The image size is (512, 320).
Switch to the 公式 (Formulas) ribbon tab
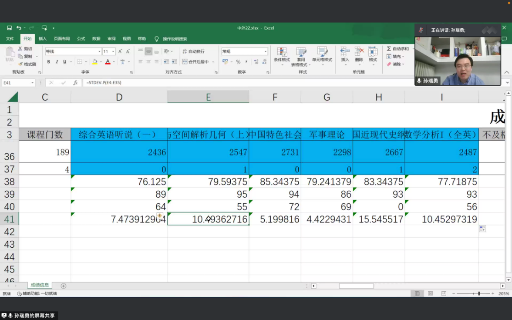(x=81, y=39)
